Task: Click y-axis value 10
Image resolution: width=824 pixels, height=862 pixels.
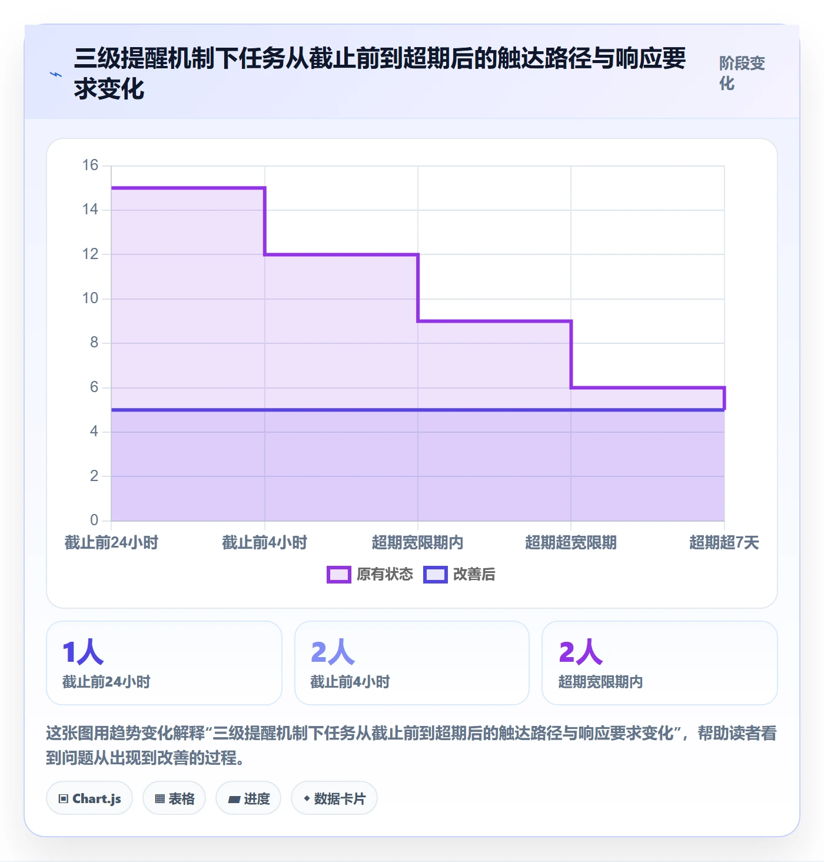Action: click(x=90, y=299)
